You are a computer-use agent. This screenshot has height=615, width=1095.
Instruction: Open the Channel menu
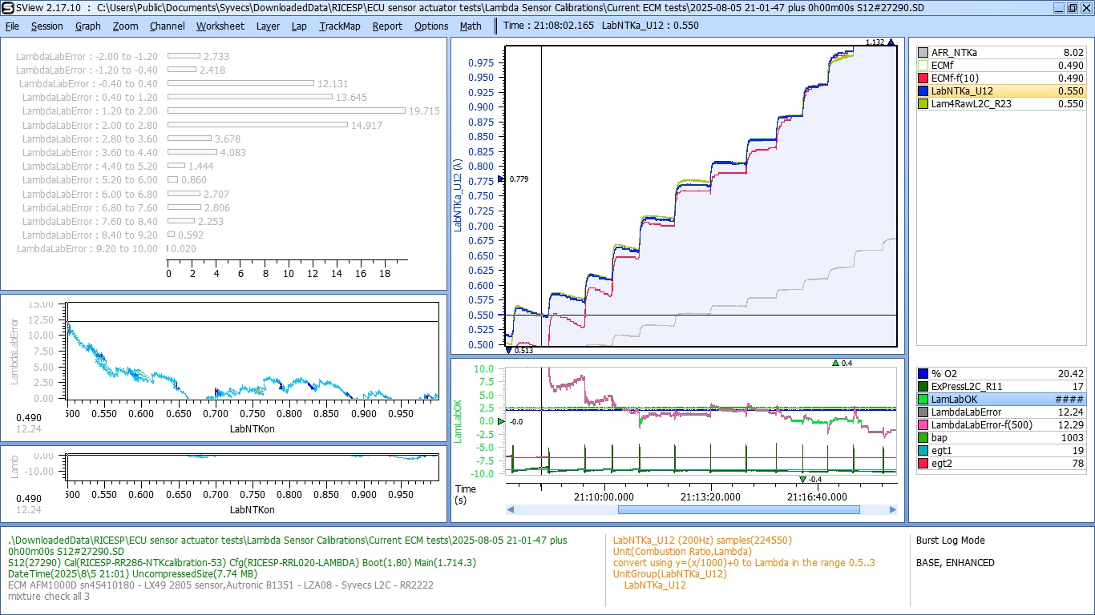[167, 26]
